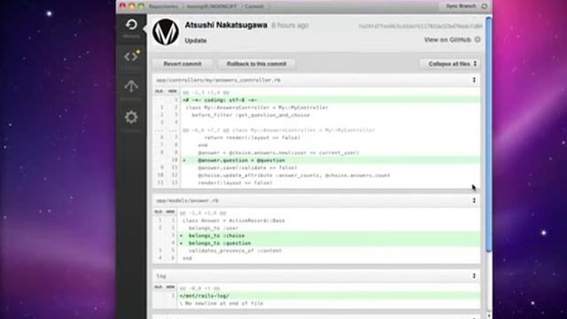Viewport: 567px width, 319px height.
Task: Collapse the answers_controller.rb file diff
Action: pos(474,80)
